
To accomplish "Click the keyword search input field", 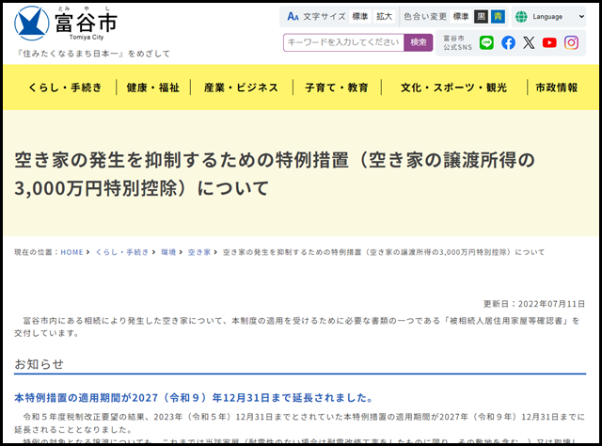I will [x=343, y=42].
